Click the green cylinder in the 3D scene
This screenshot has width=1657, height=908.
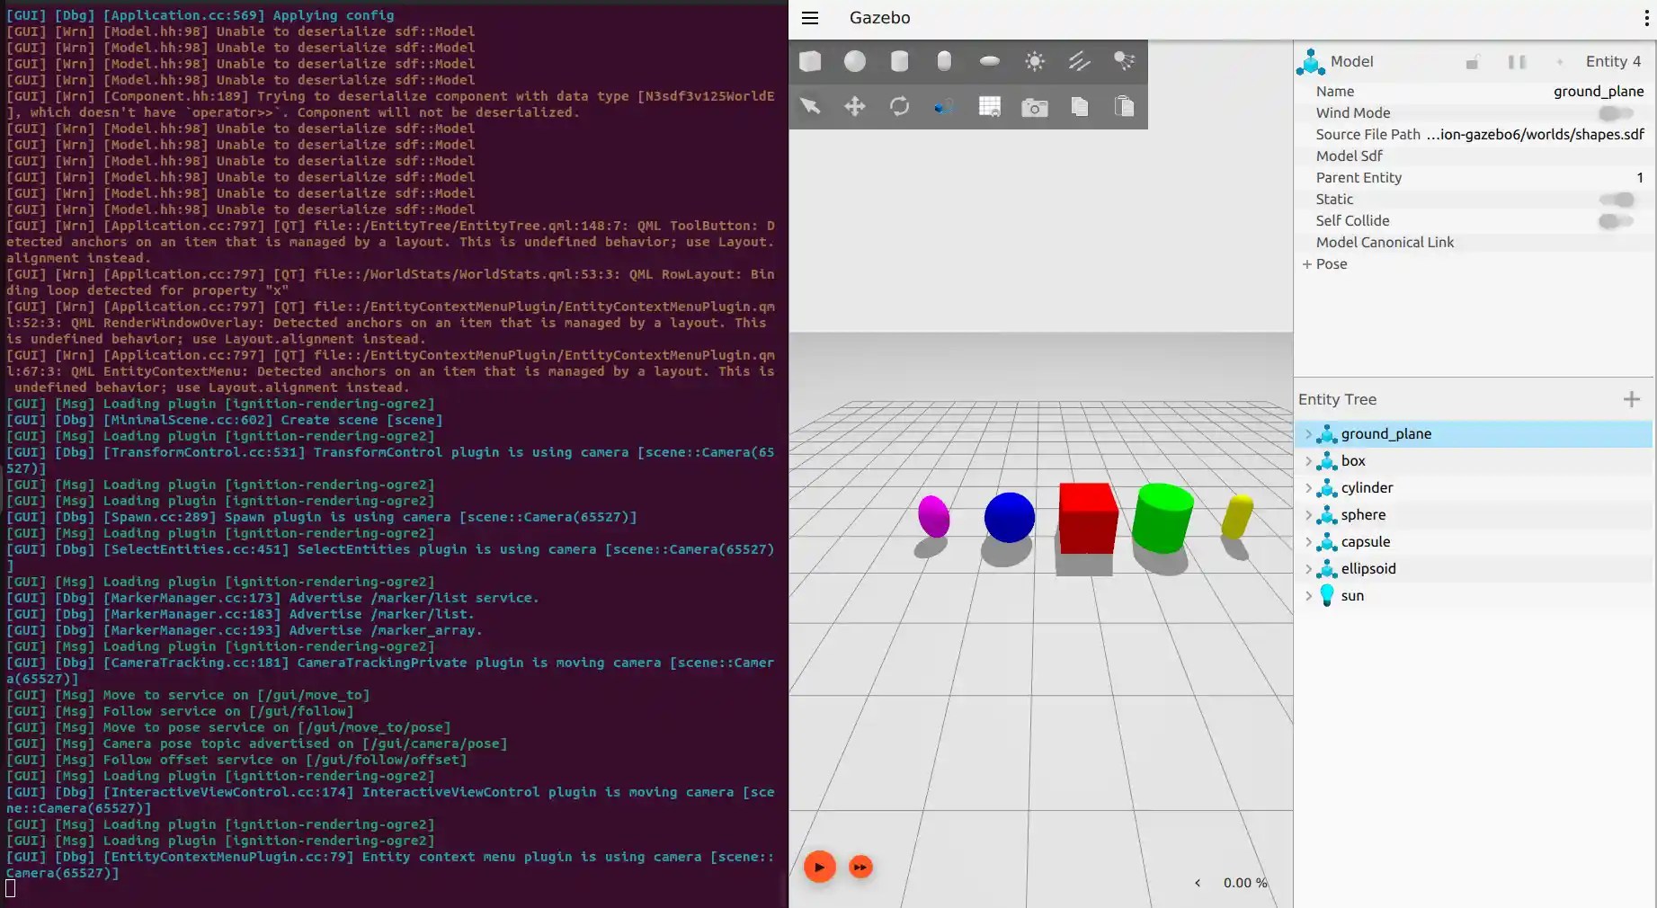coord(1163,518)
